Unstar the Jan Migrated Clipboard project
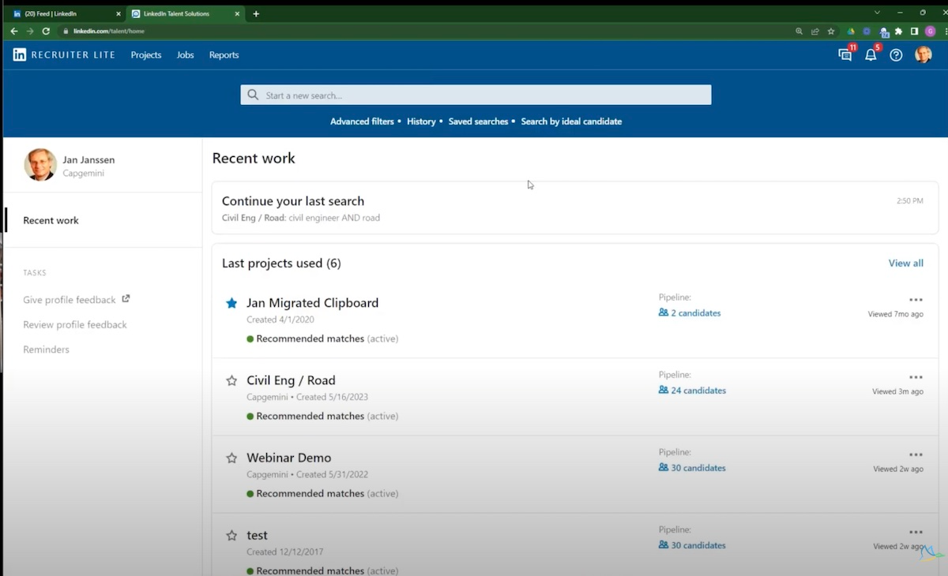The image size is (948, 576). [x=231, y=303]
